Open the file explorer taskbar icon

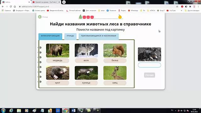coord(19,110)
